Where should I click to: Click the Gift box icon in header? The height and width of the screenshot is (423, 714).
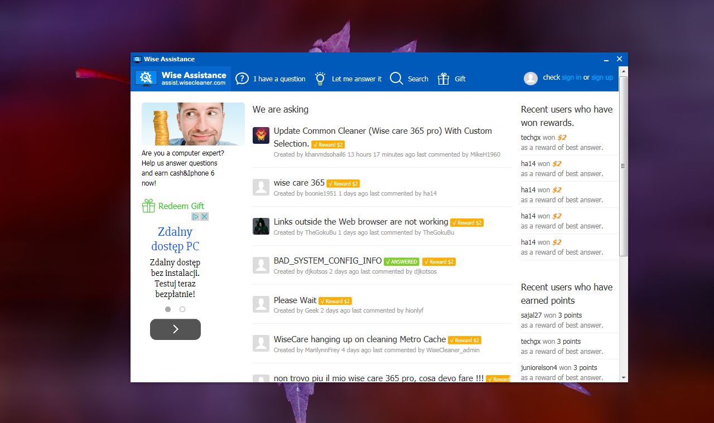click(443, 79)
